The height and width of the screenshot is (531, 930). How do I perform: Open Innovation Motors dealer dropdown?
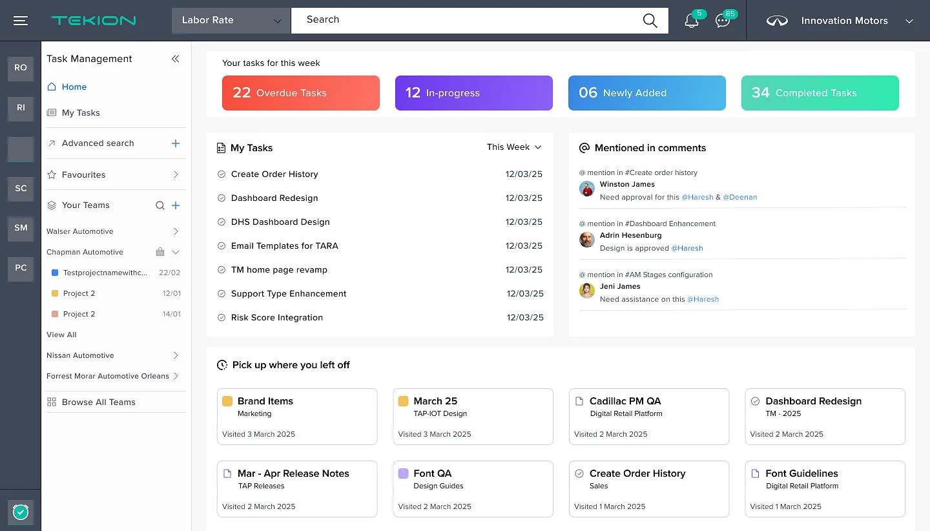pyautogui.click(x=840, y=21)
